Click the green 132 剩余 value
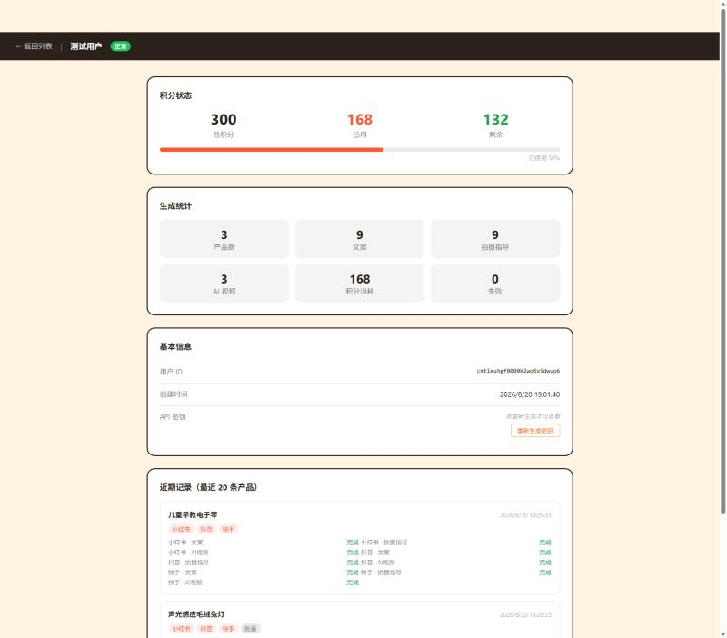The image size is (727, 638). pyautogui.click(x=495, y=120)
